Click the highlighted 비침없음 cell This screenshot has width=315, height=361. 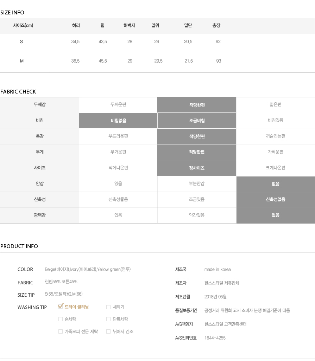(118, 121)
